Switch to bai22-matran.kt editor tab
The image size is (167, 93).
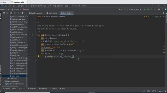37,13
